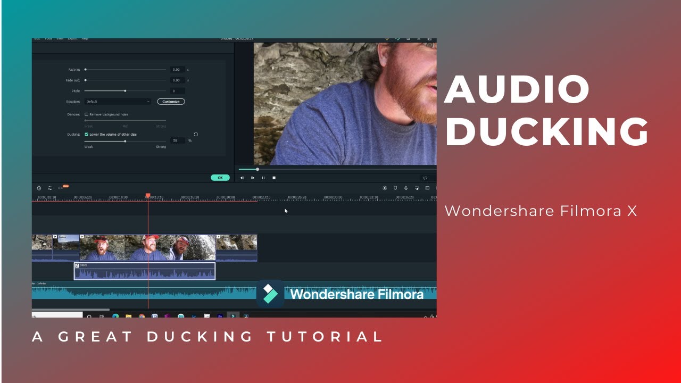The image size is (681, 383).
Task: Click the audio adjustment sliders icon on timeline
Action: [48, 188]
